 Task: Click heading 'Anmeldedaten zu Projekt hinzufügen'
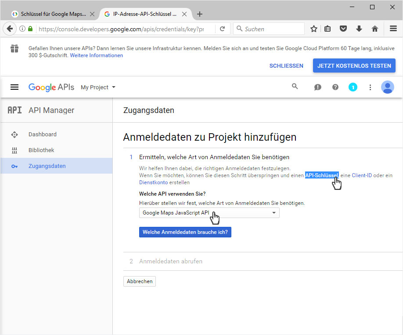pos(210,137)
